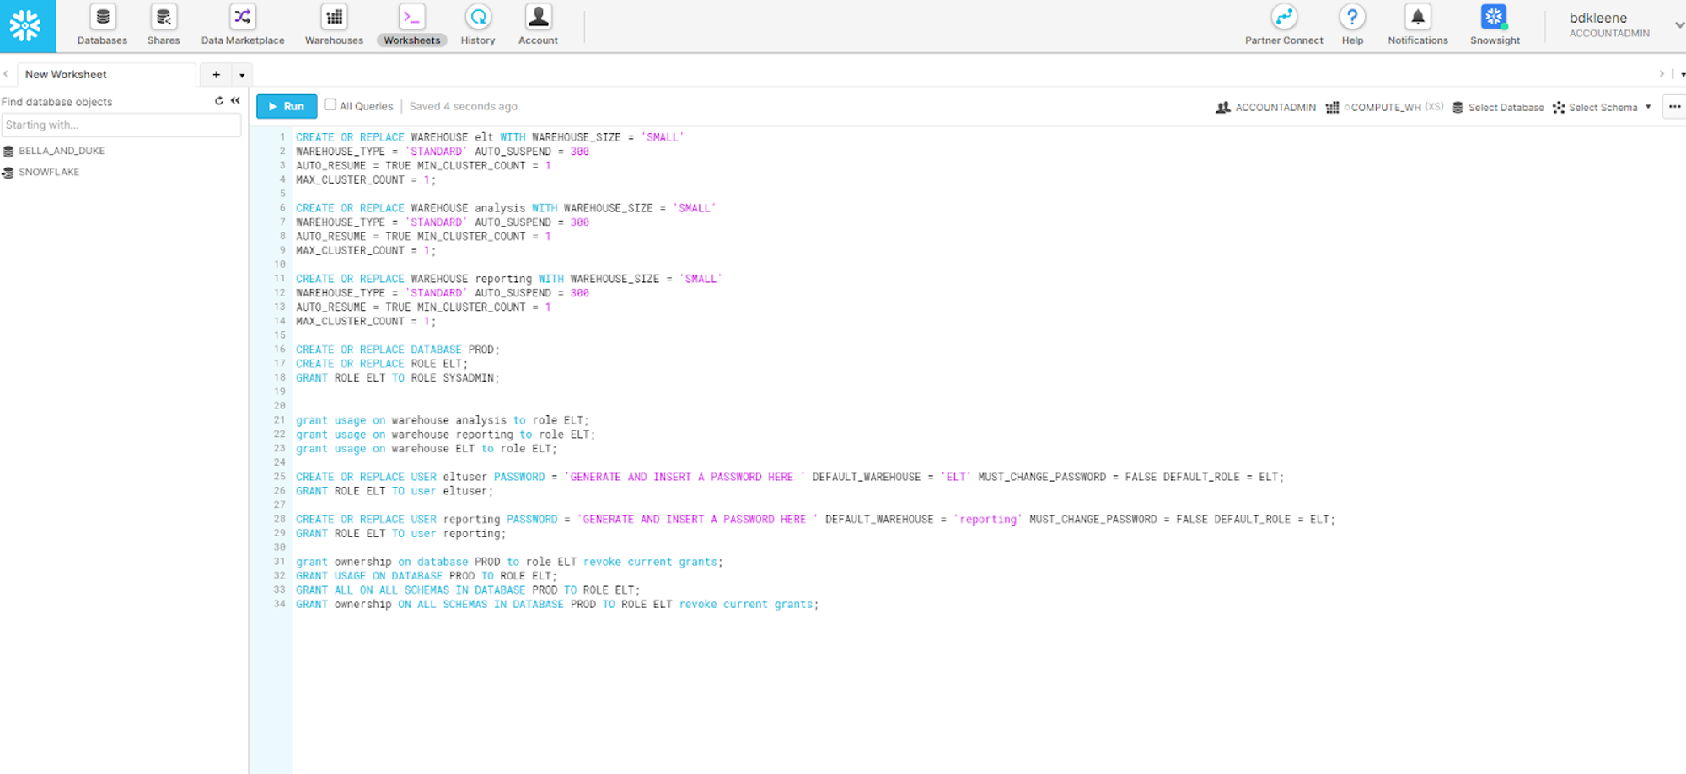Go to next worksheet tabs arrow
The image size is (1686, 774).
coord(1662,74)
